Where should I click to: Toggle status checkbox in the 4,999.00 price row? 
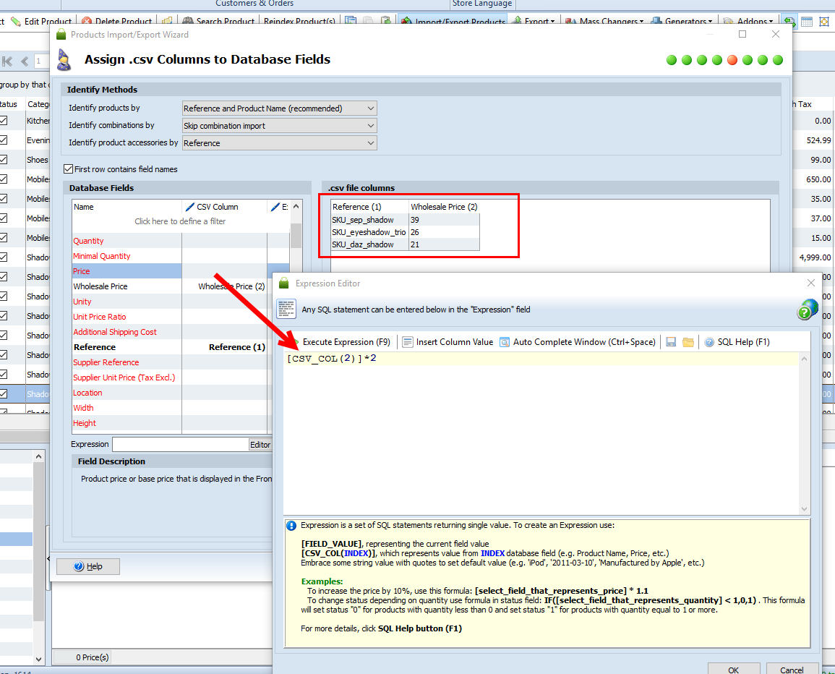(4, 257)
